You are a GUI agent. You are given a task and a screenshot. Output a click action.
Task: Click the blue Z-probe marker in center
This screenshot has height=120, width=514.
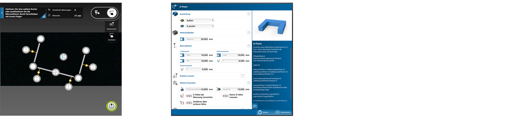[x=63, y=57]
